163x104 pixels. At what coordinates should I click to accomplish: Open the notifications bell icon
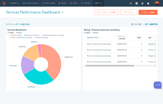click(148, 4)
